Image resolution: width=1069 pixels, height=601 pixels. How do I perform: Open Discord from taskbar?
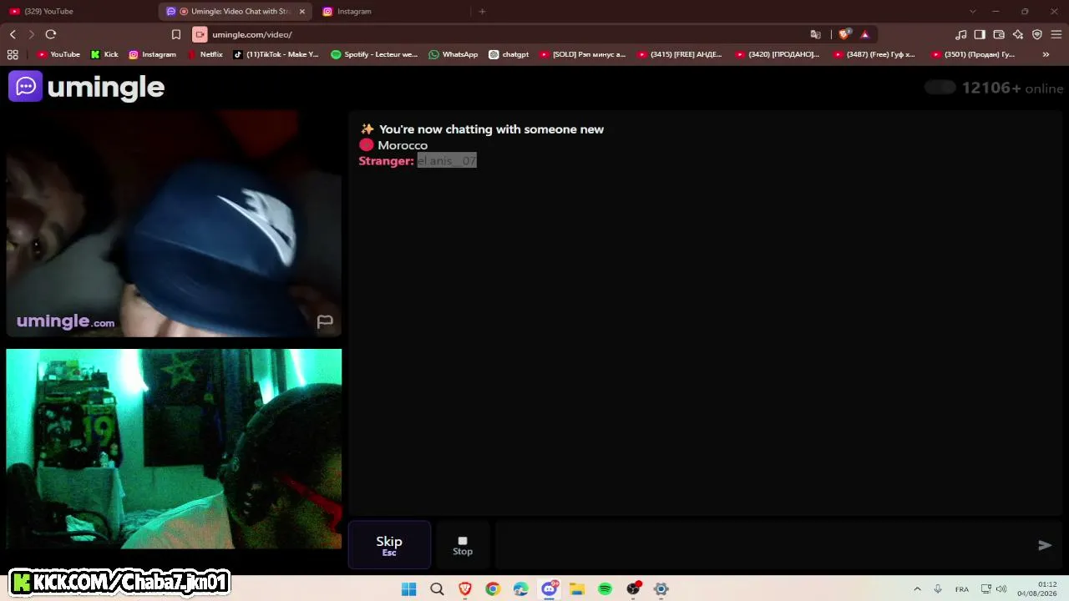point(549,589)
